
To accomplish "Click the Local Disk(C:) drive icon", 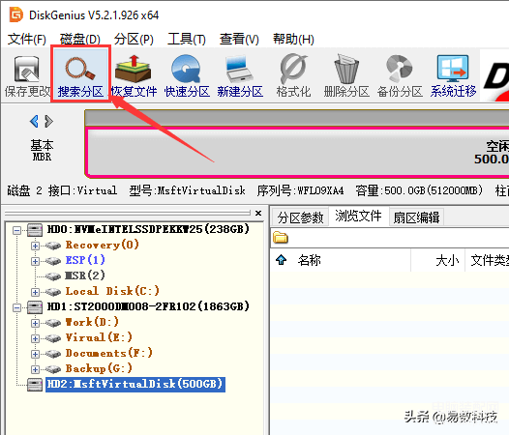I will pos(53,292).
